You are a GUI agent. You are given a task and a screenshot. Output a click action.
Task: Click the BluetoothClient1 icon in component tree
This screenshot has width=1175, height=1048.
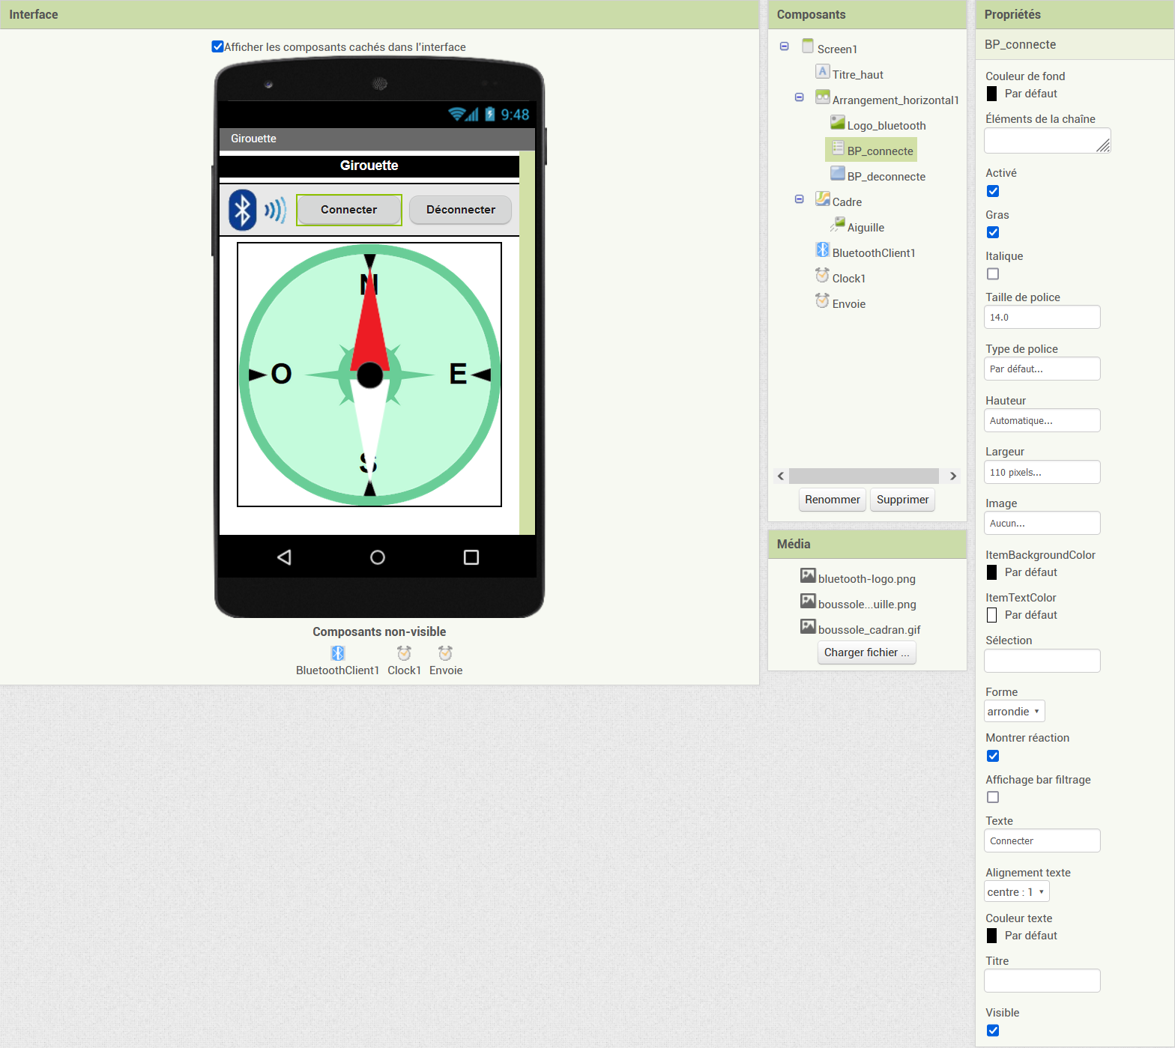click(x=823, y=249)
